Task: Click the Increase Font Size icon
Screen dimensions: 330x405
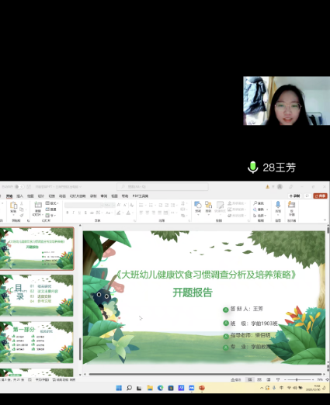Action: tap(119, 205)
